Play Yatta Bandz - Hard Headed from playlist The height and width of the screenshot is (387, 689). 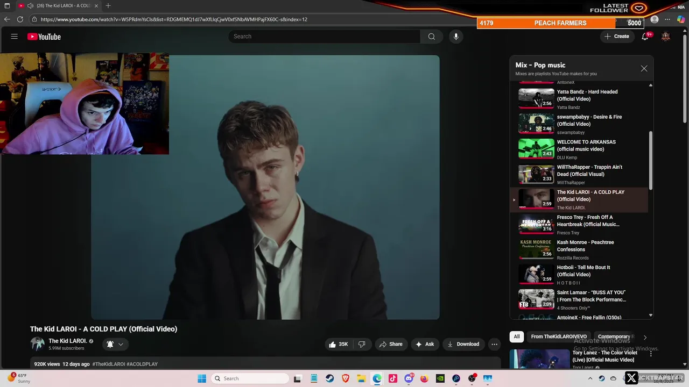(x=579, y=99)
